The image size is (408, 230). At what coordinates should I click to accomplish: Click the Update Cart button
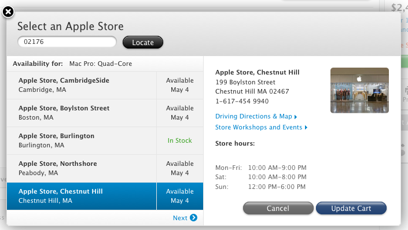pyautogui.click(x=351, y=208)
